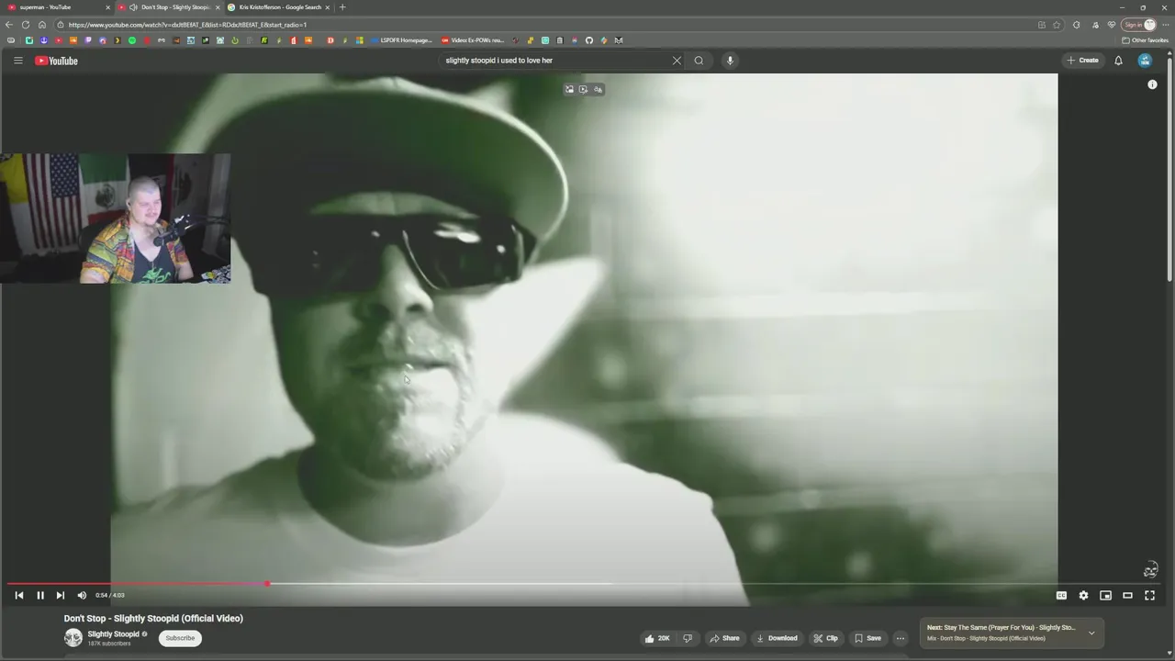Switch to the superman - YouTube tab
Viewport: 1175px width, 661px height.
[55, 7]
